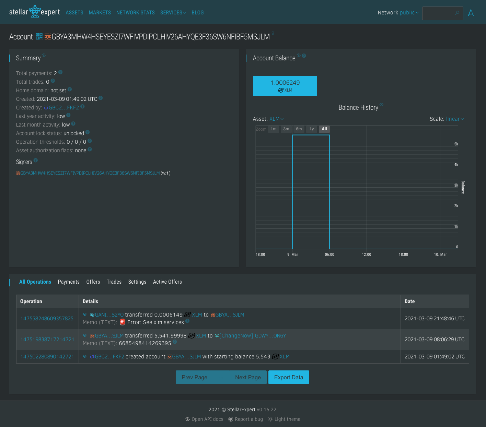The image size is (486, 427).
Task: Click the Prev Page button
Action: (194, 377)
